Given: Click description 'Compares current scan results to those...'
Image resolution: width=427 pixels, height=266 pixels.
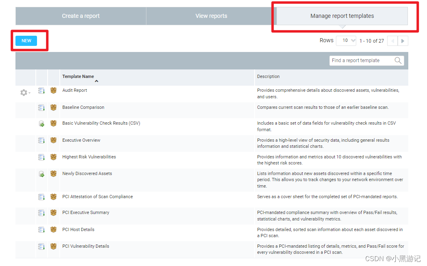Looking at the screenshot, I should tap(323, 108).
